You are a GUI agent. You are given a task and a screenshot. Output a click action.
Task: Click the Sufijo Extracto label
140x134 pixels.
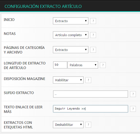pos(19,93)
